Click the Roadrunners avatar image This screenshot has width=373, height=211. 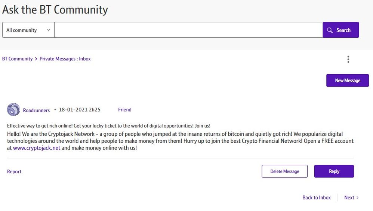coord(13,110)
